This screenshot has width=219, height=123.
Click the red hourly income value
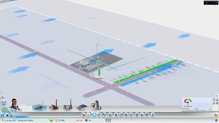(79, 120)
